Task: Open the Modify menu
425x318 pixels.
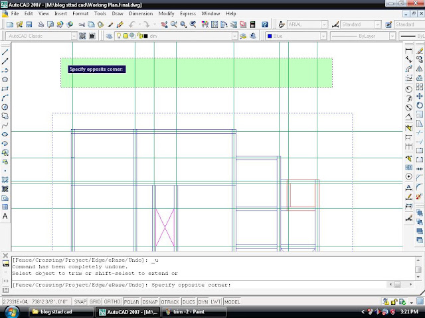Action: click(x=166, y=13)
